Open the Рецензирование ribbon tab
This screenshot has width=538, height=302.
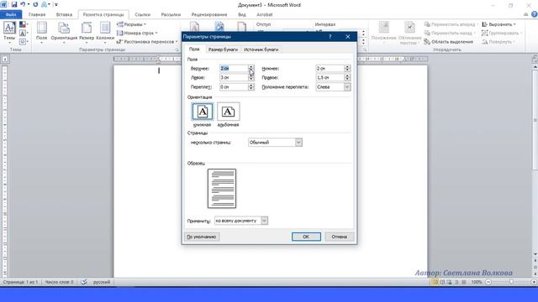coord(209,15)
